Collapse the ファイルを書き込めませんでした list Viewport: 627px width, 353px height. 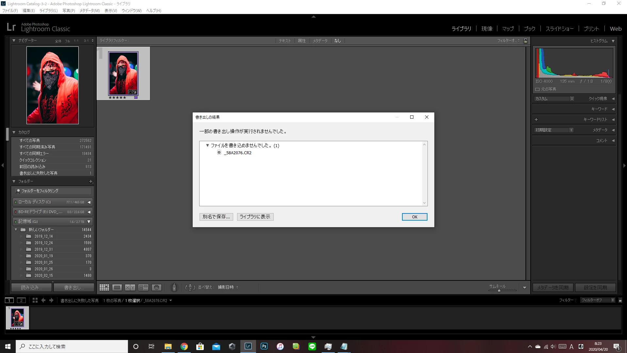[x=207, y=145]
